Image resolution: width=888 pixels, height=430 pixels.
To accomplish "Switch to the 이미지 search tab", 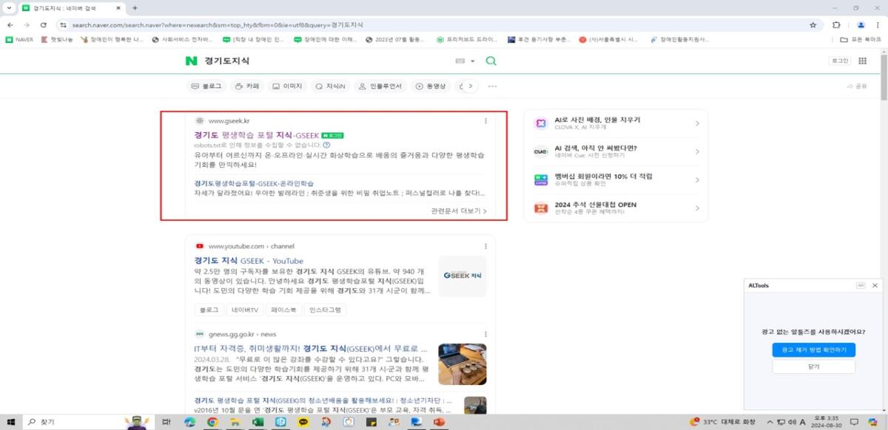I will point(287,86).
